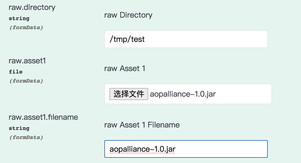Viewport: 301px width, 163px height.
Task: Click the string type under raw.asset1.filename
Action: coord(19,128)
